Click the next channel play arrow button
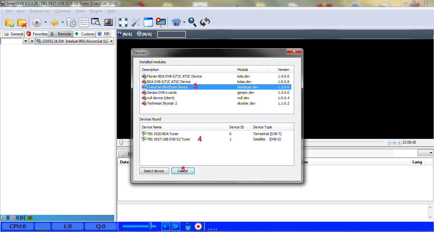The width and height of the screenshot is (434, 232). [176, 226]
